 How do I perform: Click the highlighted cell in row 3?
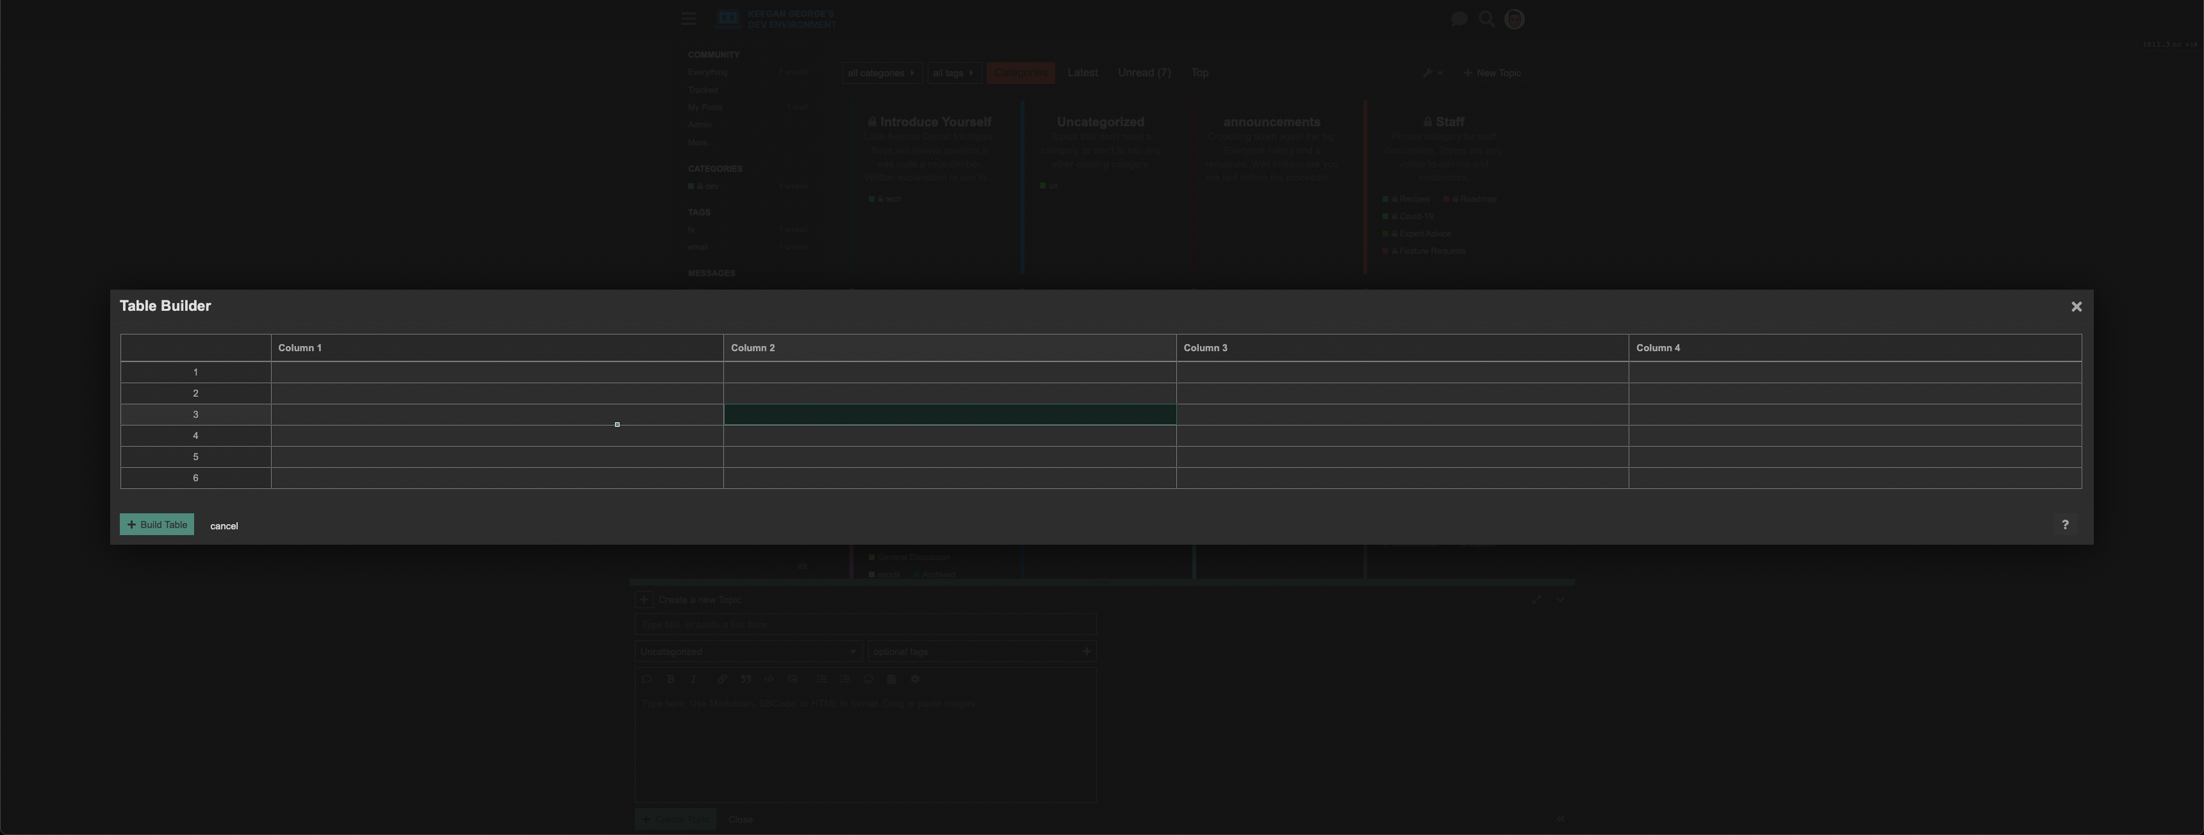point(950,414)
